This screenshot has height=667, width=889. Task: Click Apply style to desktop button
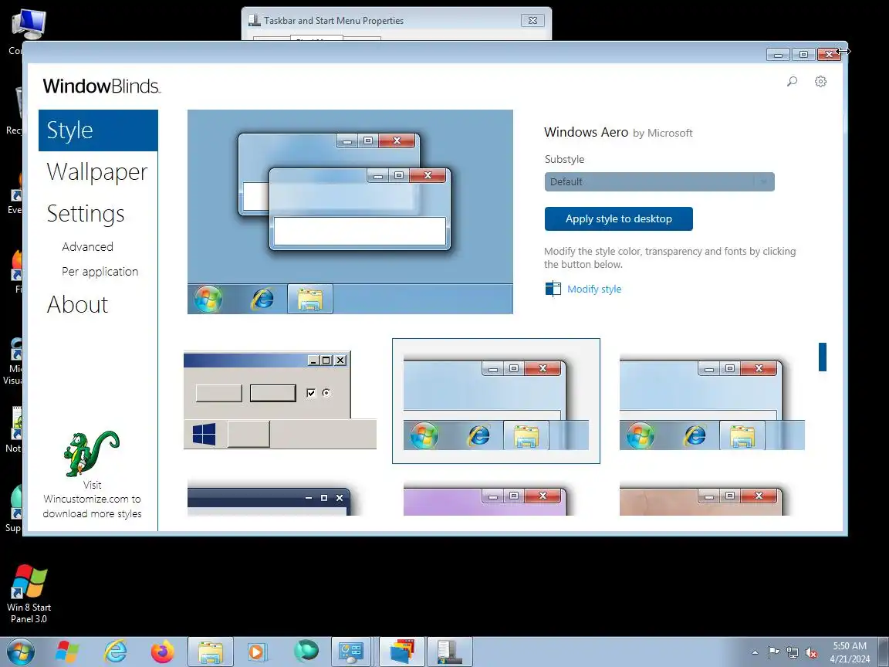coord(619,219)
